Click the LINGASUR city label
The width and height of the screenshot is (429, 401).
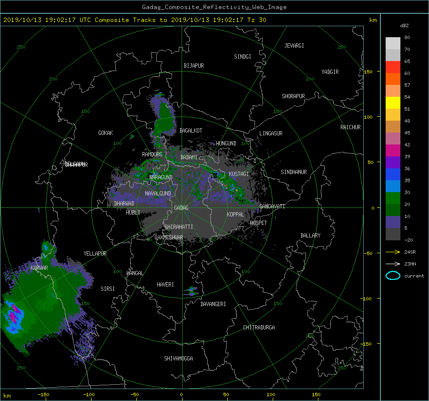[271, 134]
